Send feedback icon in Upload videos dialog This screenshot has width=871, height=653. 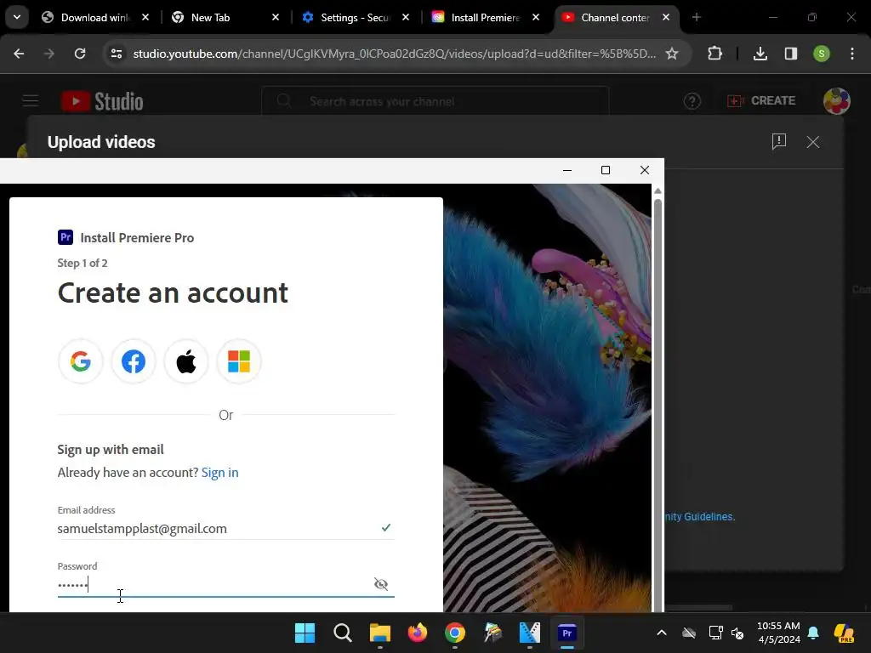pos(779,142)
